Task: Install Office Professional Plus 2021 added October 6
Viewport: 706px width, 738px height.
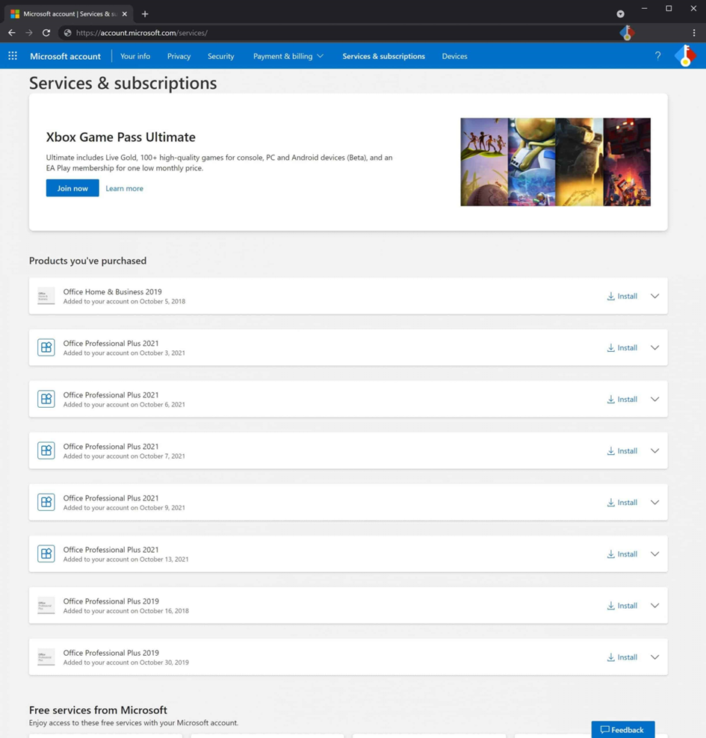Action: click(622, 399)
